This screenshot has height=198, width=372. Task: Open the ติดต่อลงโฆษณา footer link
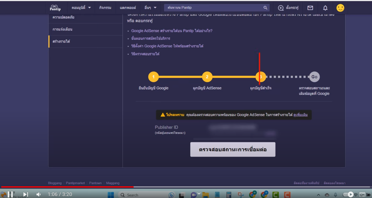click(x=335, y=183)
